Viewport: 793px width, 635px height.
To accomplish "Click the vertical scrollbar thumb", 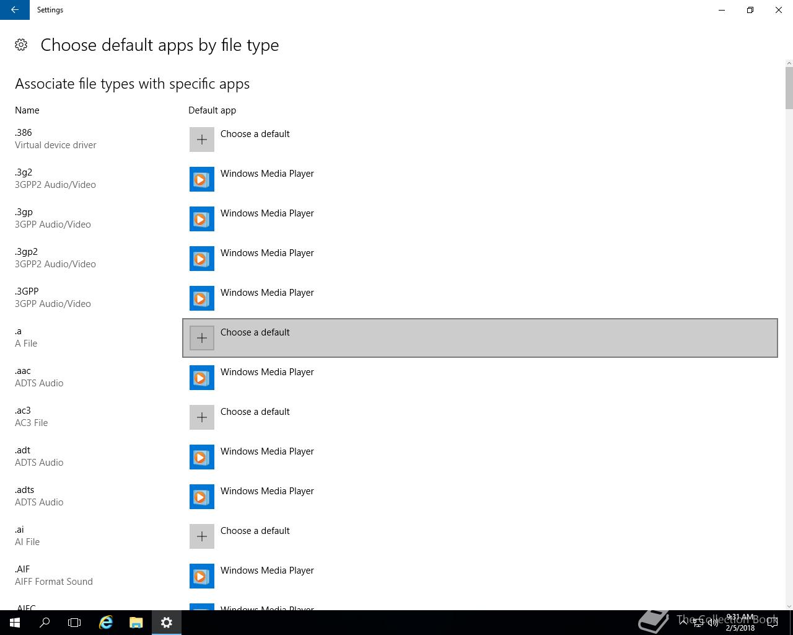I will pos(789,88).
